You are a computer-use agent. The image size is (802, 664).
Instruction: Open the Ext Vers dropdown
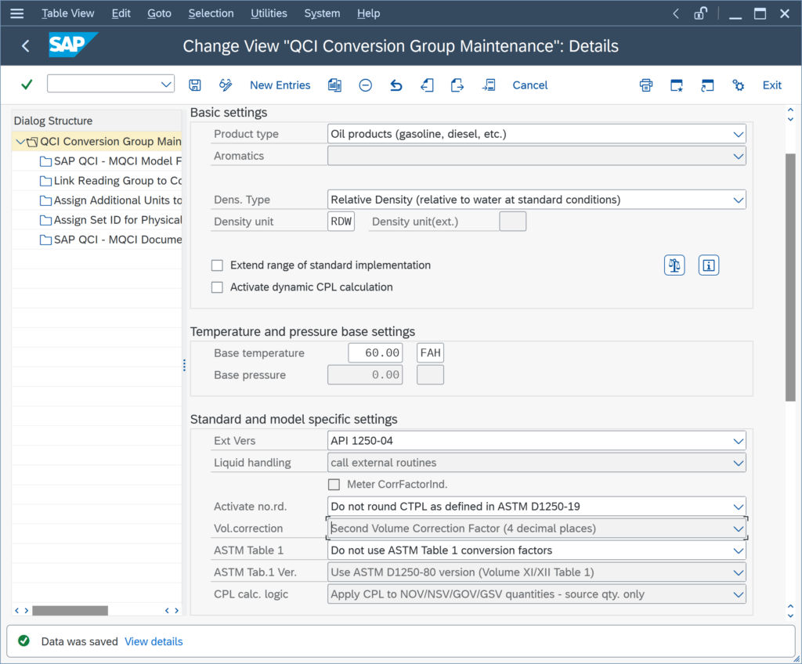(x=738, y=441)
